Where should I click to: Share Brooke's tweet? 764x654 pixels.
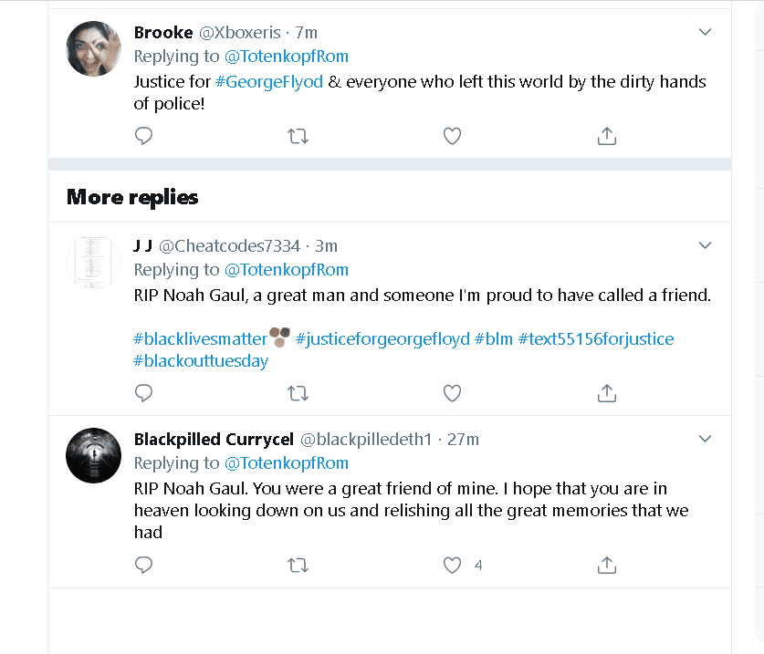(606, 136)
